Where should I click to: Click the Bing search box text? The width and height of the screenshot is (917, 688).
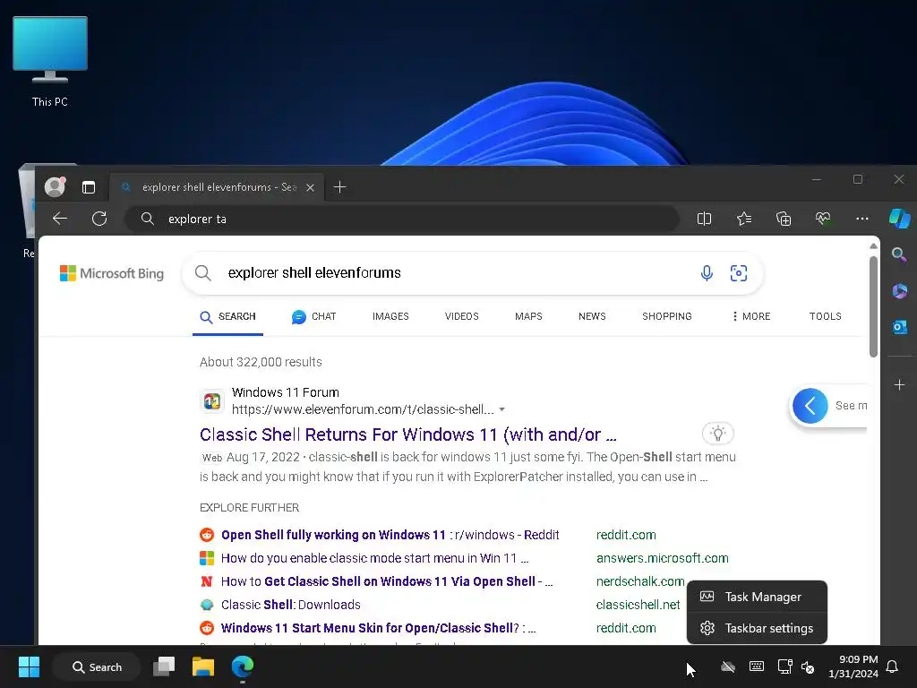[314, 272]
